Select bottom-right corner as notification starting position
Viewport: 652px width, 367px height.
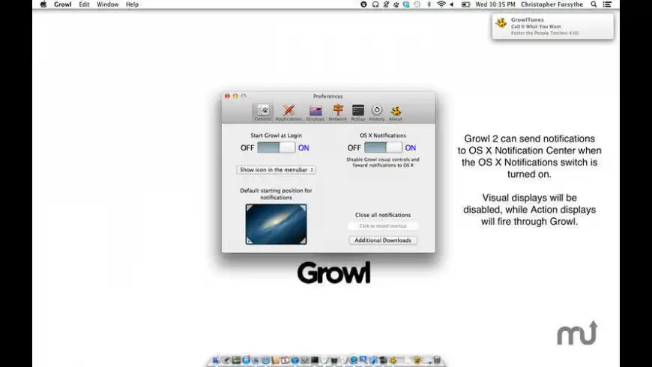coord(303,240)
